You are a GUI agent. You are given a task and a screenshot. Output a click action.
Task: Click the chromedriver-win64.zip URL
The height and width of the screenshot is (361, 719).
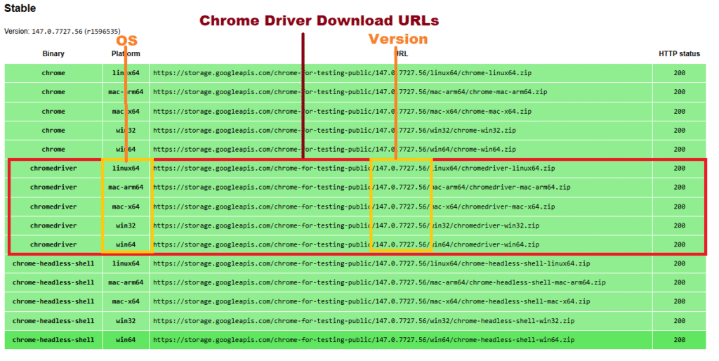click(346, 244)
